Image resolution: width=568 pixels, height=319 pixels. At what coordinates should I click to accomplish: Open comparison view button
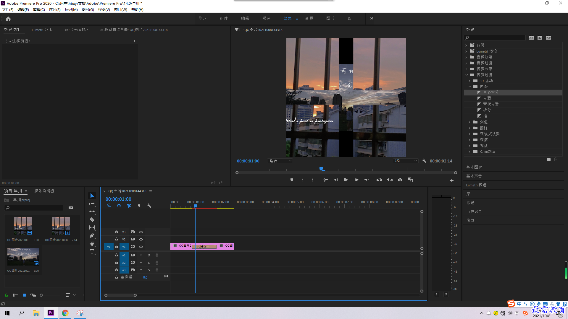[410, 180]
